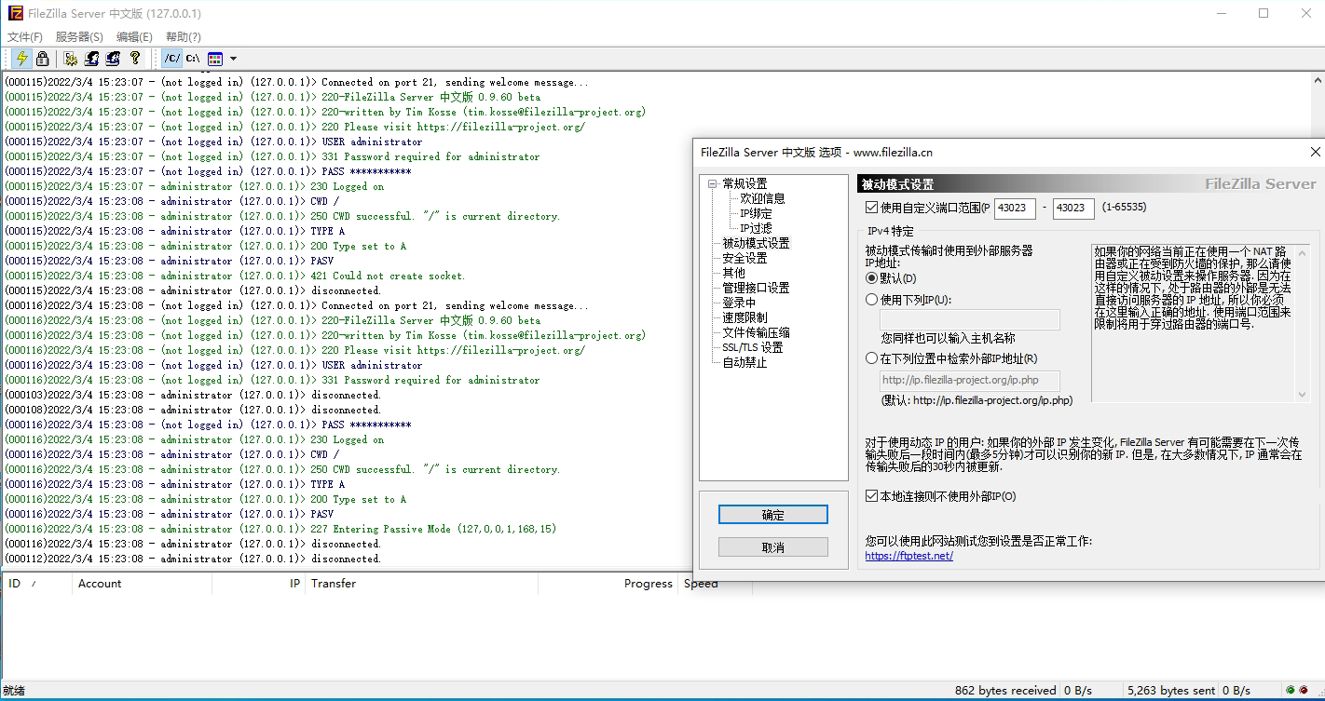Click the C:\ drive display toolbar icon
Screen dimensions: 1325x701
(x=192, y=58)
